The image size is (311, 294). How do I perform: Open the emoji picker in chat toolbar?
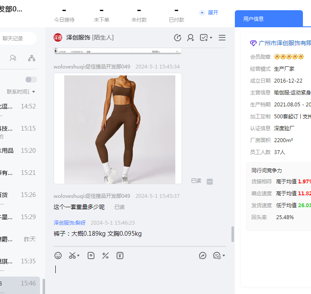tap(58, 256)
